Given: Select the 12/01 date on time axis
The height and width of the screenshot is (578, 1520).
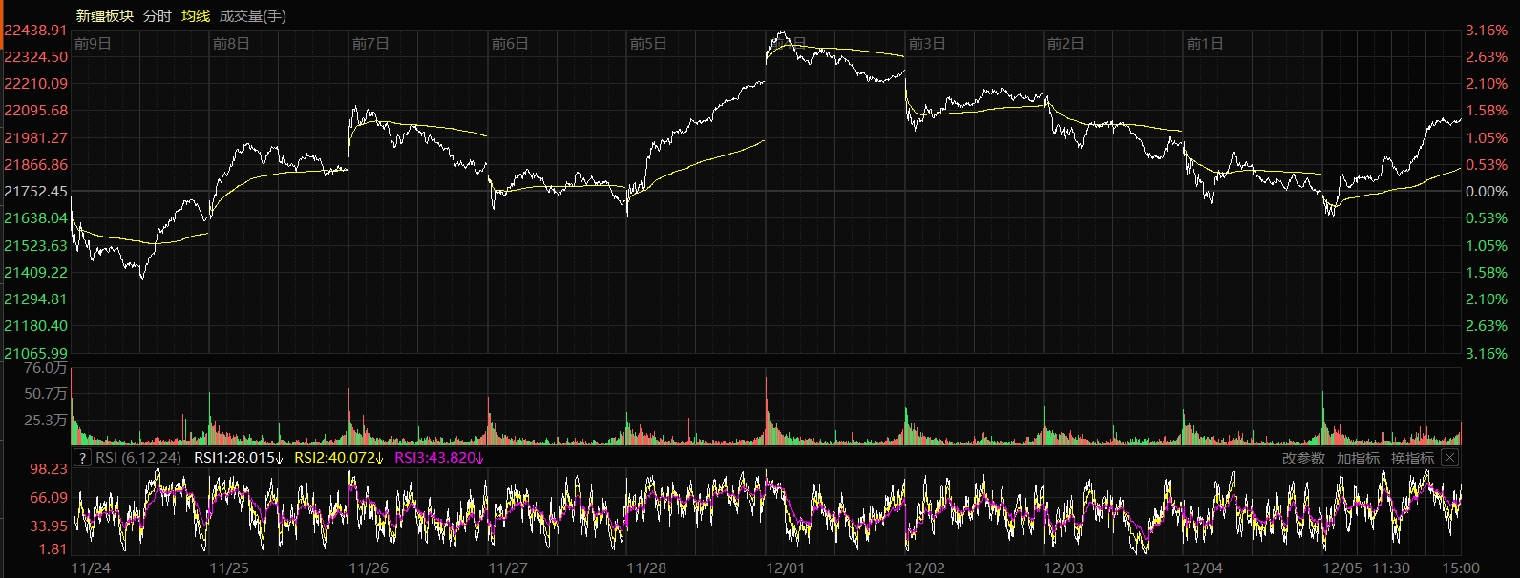Looking at the screenshot, I should (x=785, y=568).
